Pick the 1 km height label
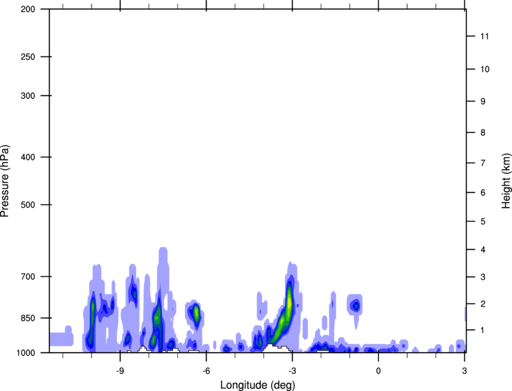The image size is (512, 391). click(x=483, y=330)
